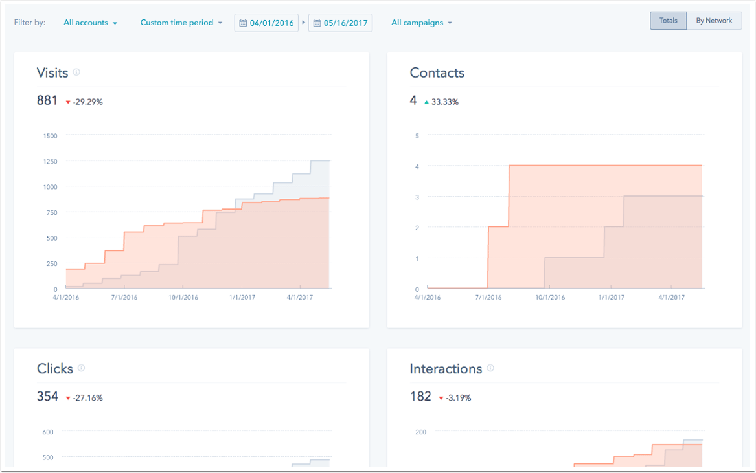Click the Clicks change value -27.16%
The height and width of the screenshot is (473, 756).
point(87,397)
